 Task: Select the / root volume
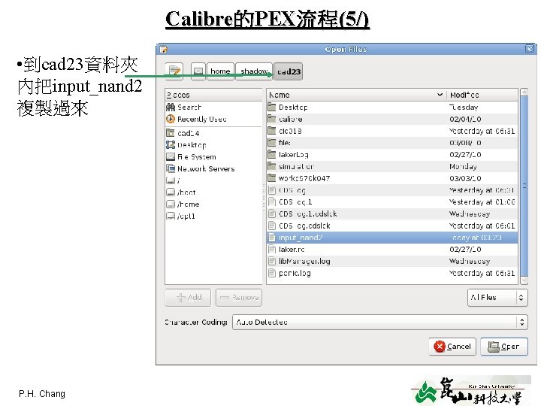point(213,180)
